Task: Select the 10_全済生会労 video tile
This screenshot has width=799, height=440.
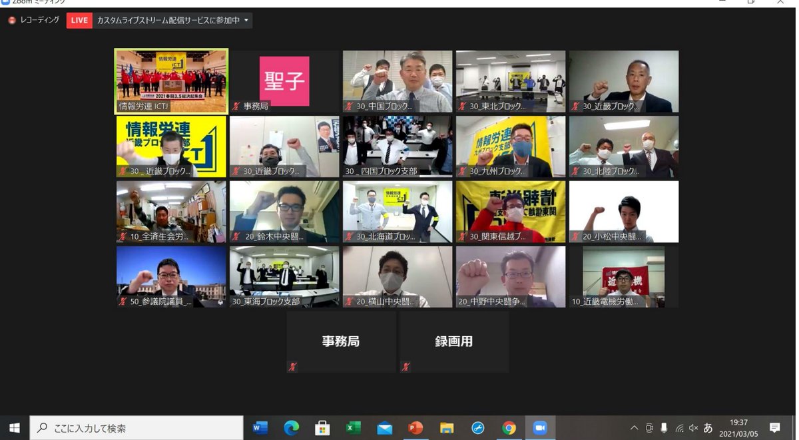Action: click(171, 212)
